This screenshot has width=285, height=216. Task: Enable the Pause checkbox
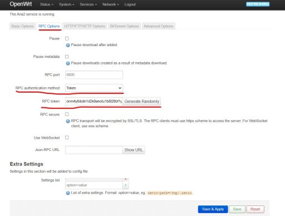(x=67, y=38)
